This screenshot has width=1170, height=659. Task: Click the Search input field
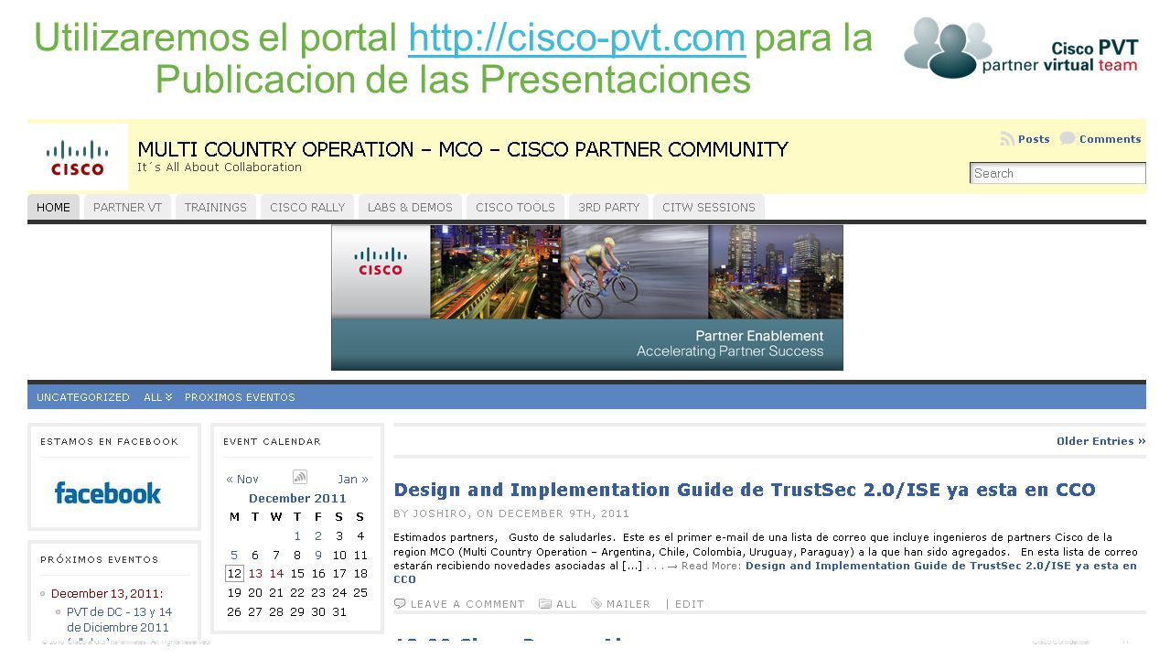[1057, 173]
